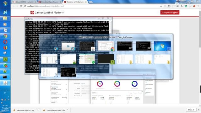Viewport: 201px width, 113px height.
Task: Select the Windows desktop thumbnail in switcher
Action: (x=162, y=46)
